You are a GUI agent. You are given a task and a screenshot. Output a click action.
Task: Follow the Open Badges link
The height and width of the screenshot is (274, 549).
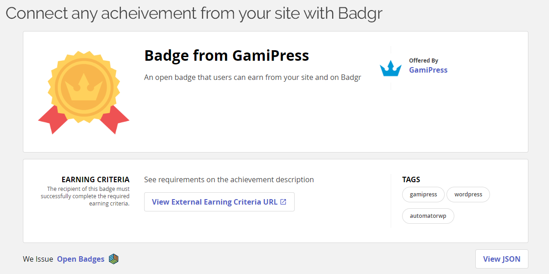coord(81,259)
